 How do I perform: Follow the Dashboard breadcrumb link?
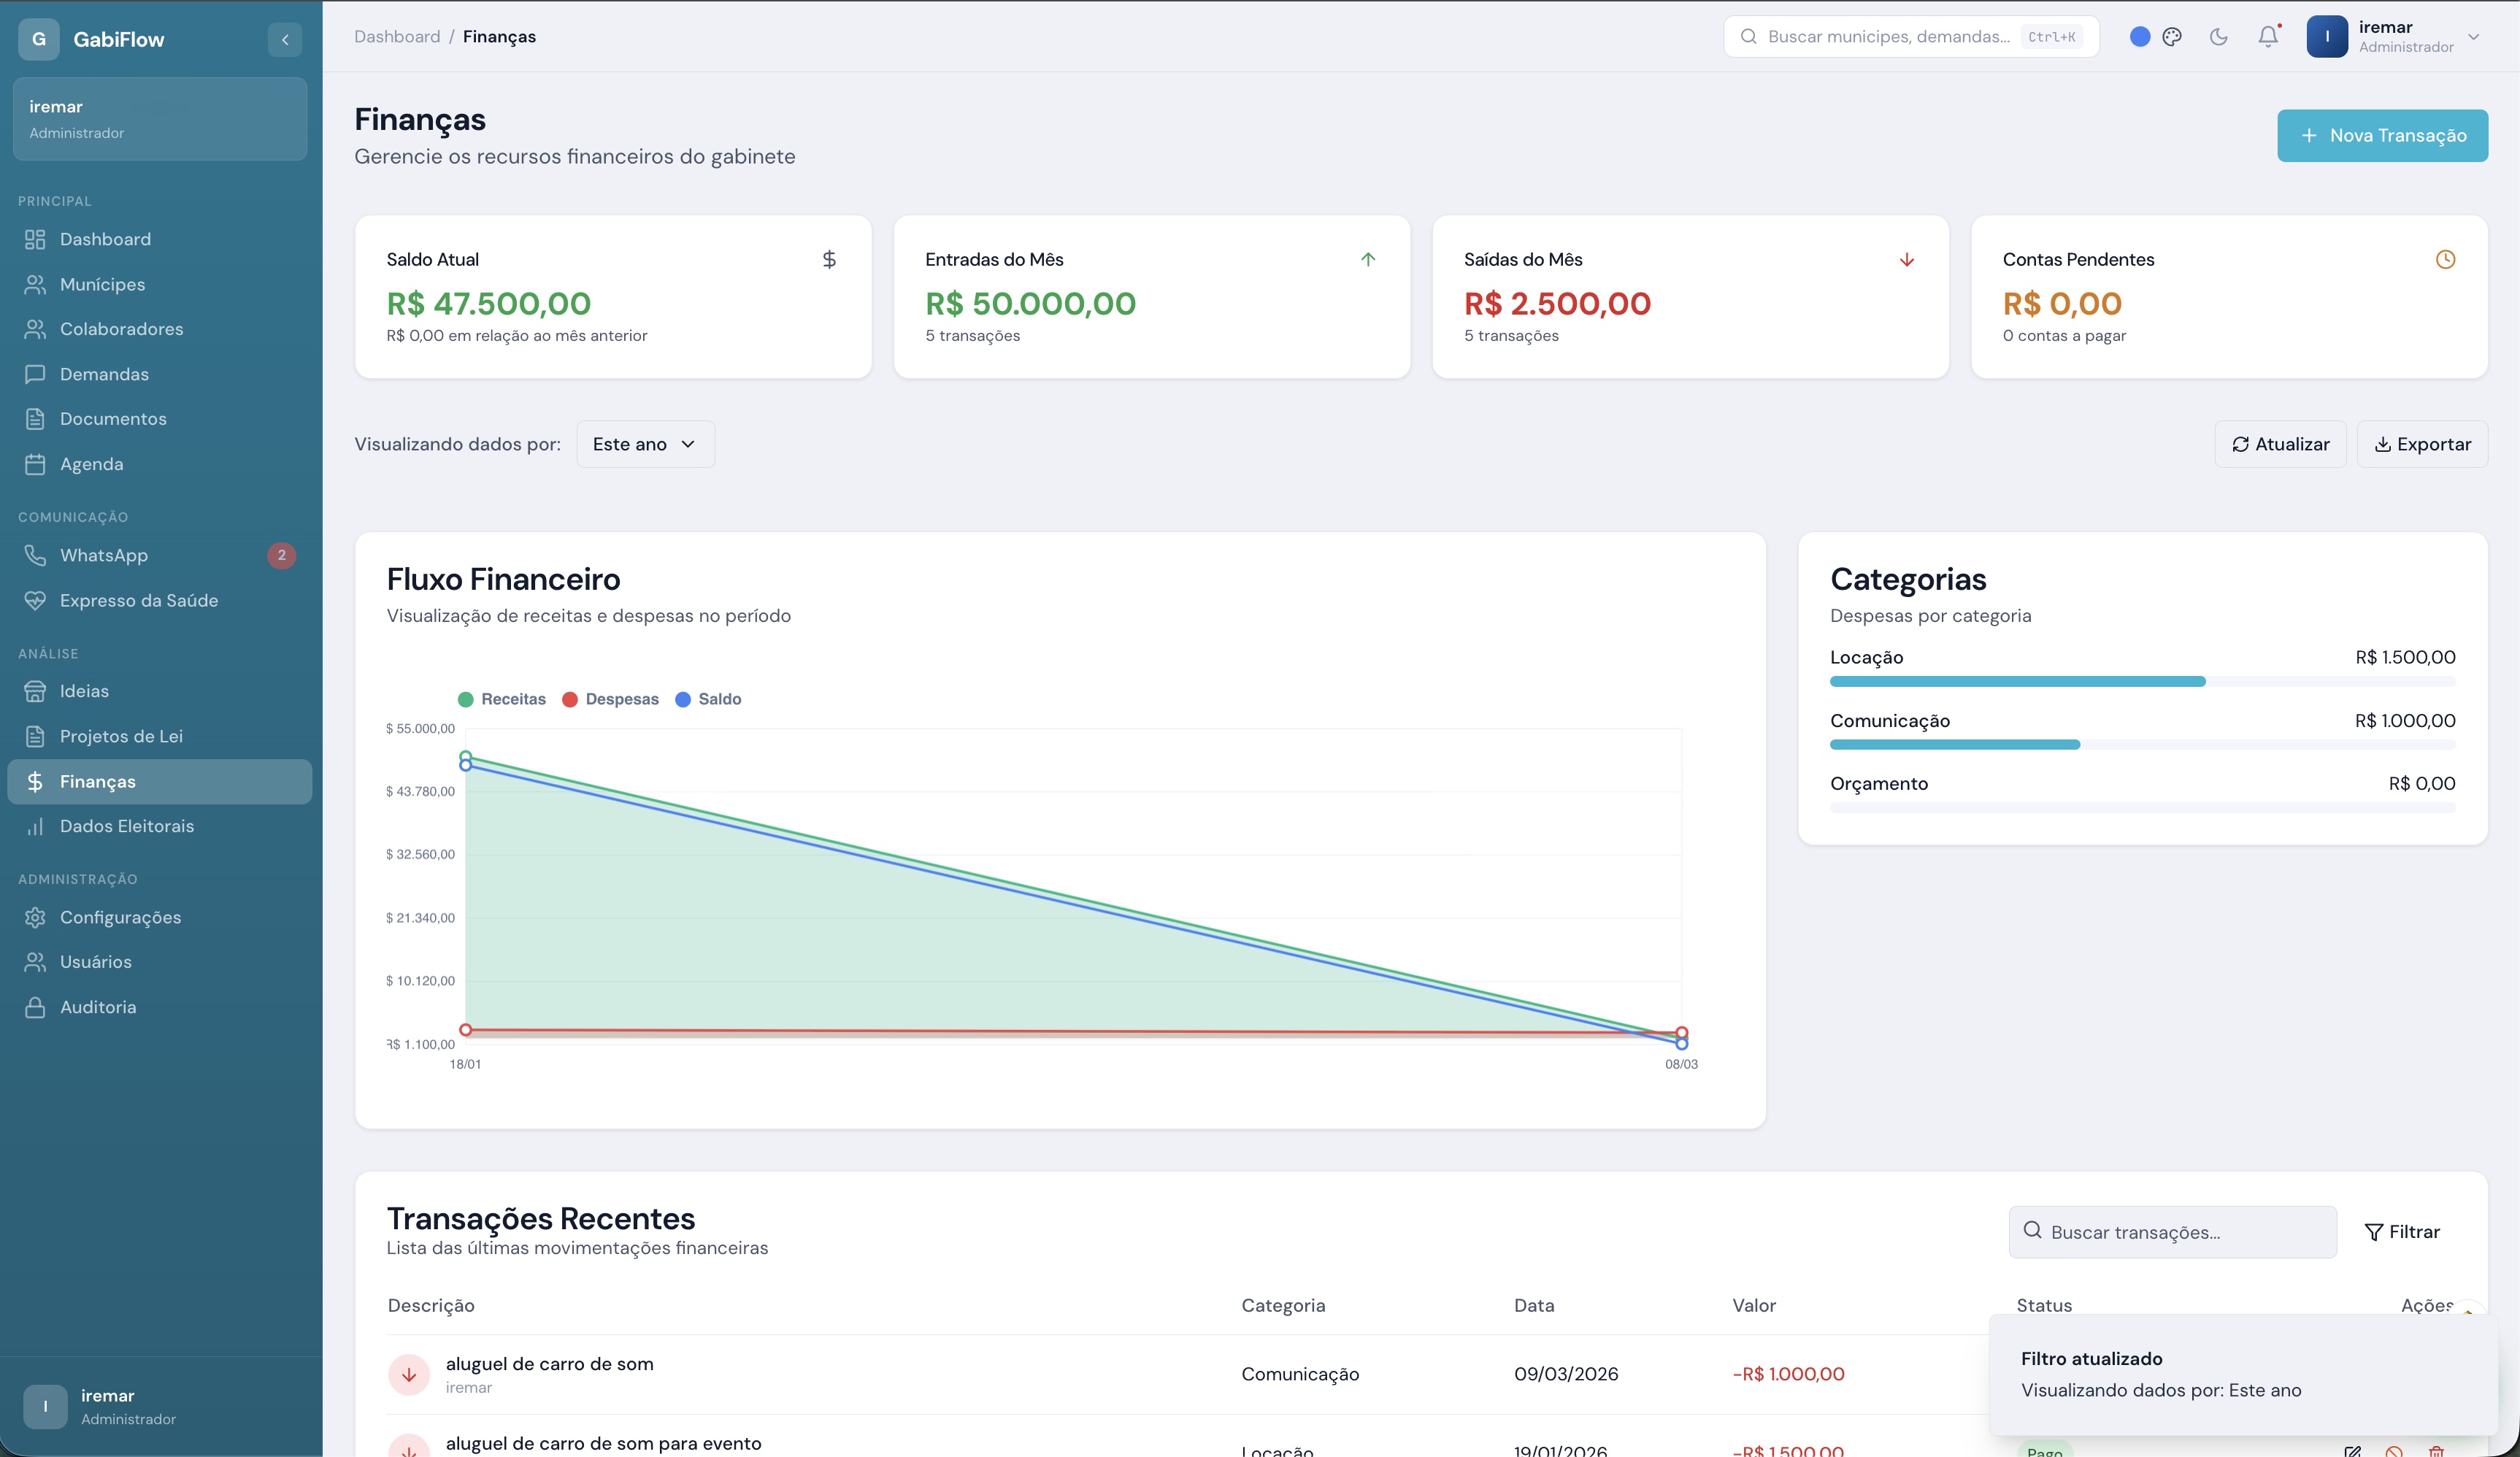[x=397, y=37]
